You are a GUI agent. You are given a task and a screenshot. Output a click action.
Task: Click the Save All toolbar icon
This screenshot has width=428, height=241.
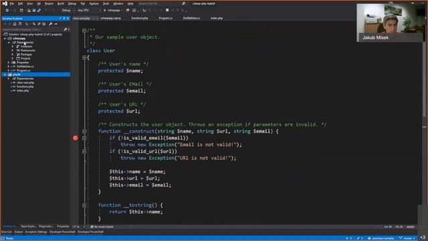click(39, 11)
